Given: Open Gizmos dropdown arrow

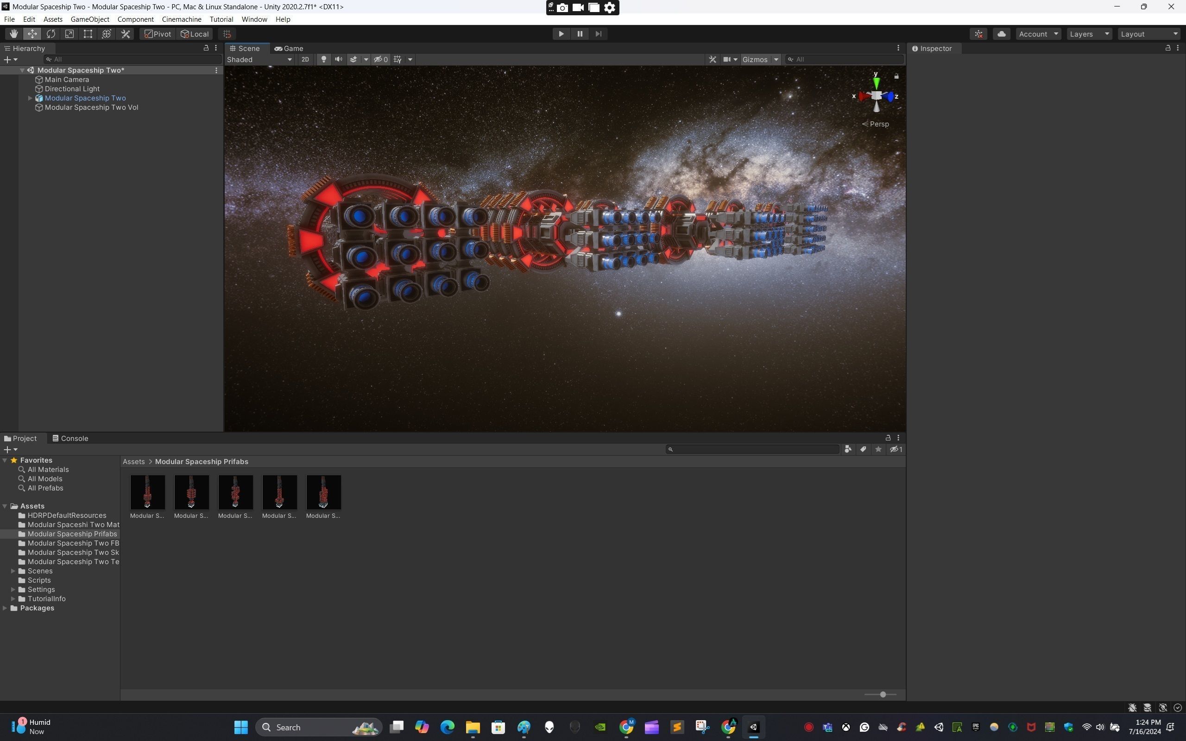Looking at the screenshot, I should click(776, 59).
